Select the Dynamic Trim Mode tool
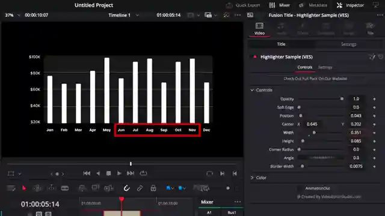This screenshot has height=216, width=385. click(51, 188)
